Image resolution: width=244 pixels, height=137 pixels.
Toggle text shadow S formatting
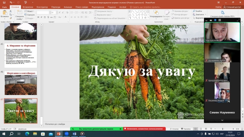click(48, 17)
